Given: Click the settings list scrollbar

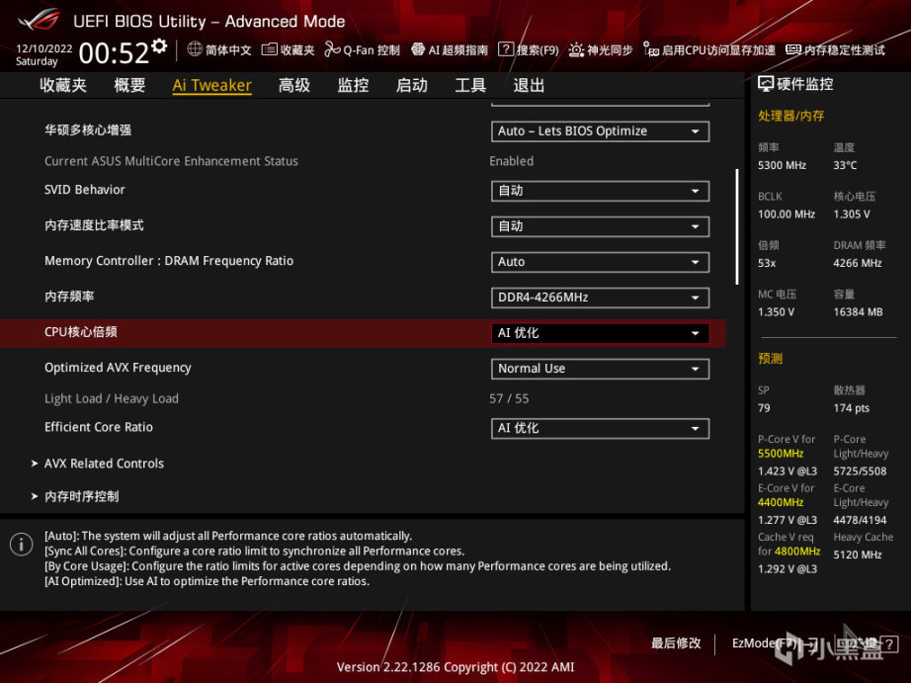Looking at the screenshot, I should (x=737, y=226).
